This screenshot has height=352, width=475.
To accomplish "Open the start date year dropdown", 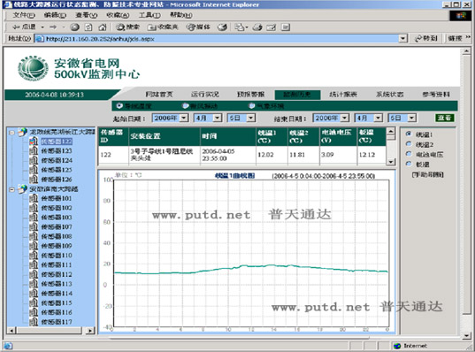I will point(184,118).
